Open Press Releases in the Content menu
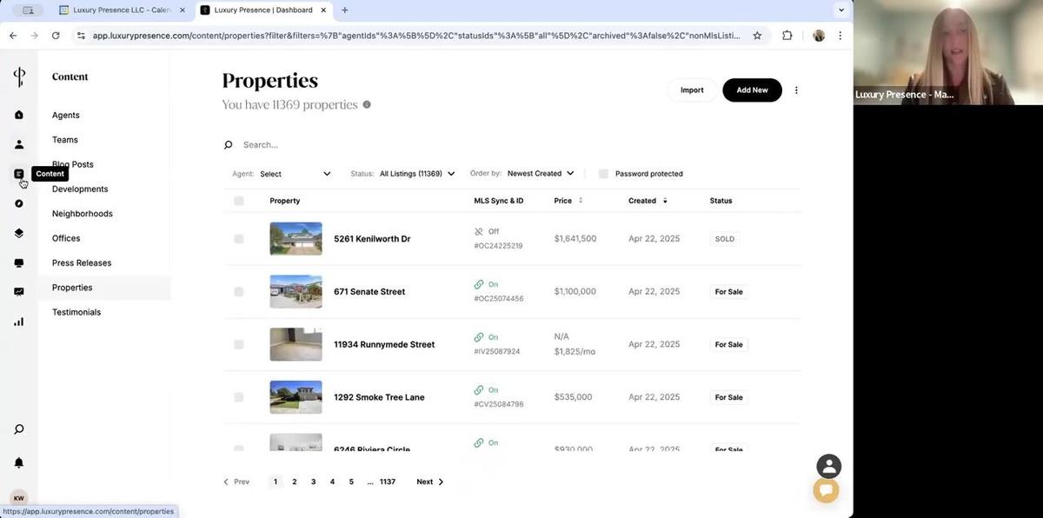Screen dimensions: 1043x518 [x=82, y=263]
